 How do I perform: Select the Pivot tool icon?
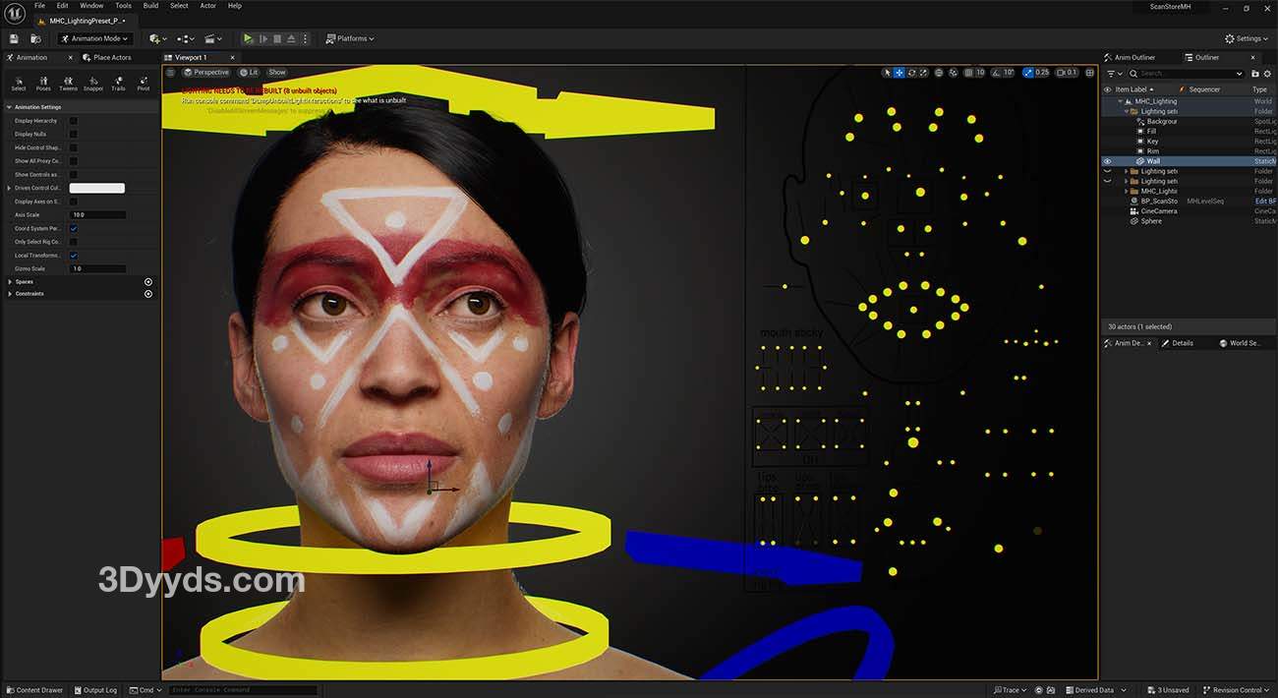coord(144,83)
